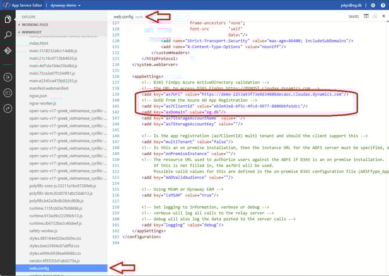Open the Explore files icon in sidebar
Screen dimensions: 389x276
(8, 19)
